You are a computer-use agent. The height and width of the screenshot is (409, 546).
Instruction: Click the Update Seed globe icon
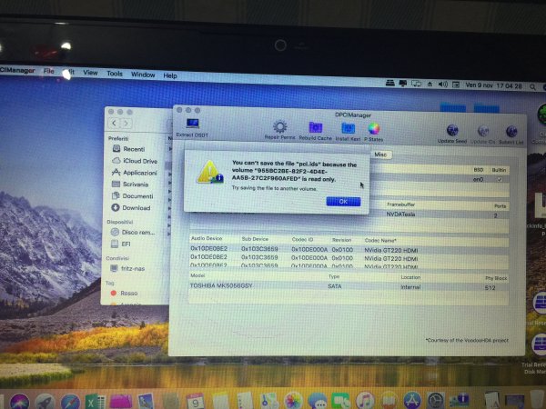click(x=452, y=131)
